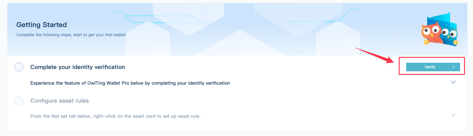Click the gold coin beside the orange owl
The image size is (473, 136).
(426, 42)
